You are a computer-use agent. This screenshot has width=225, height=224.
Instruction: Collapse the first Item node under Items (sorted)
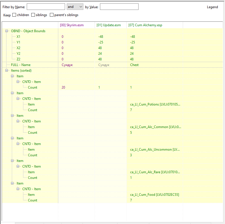click(x=12, y=76)
